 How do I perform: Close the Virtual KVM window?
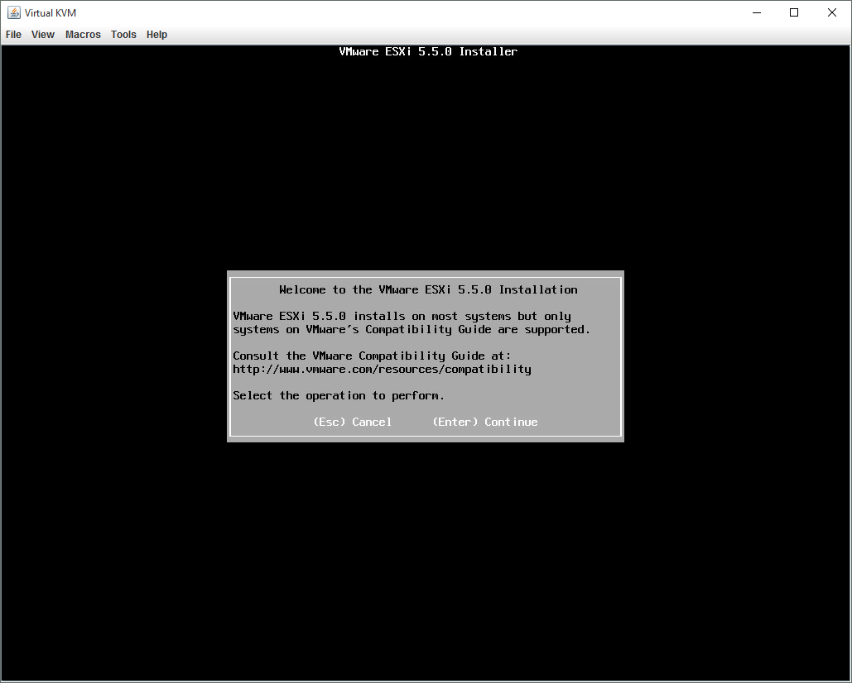(x=832, y=12)
